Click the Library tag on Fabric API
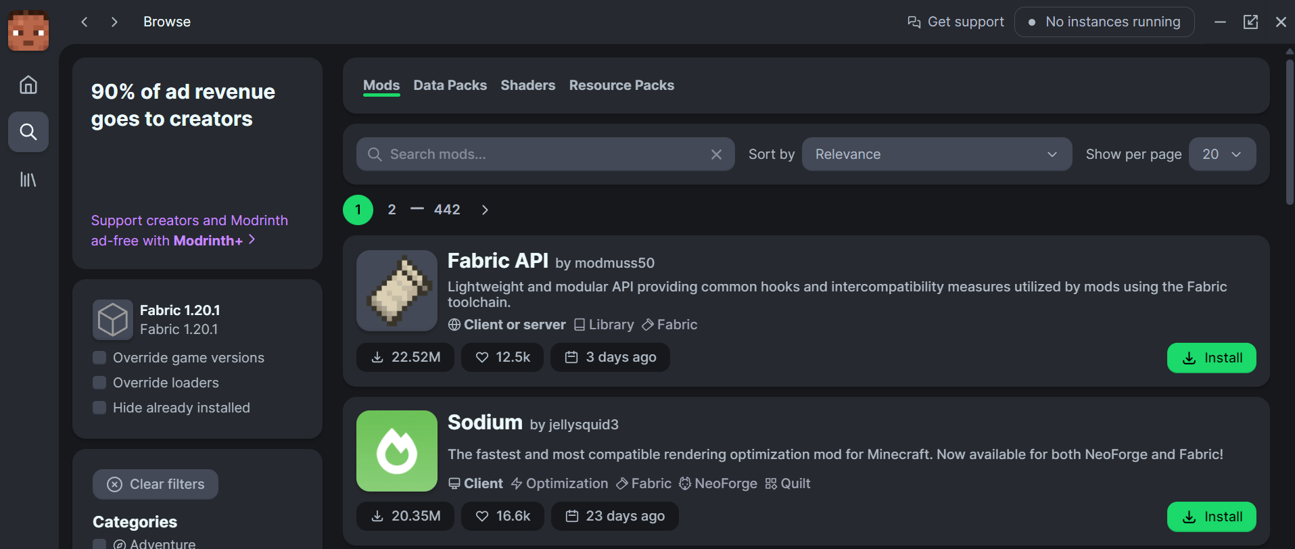The width and height of the screenshot is (1295, 549). pyautogui.click(x=604, y=325)
